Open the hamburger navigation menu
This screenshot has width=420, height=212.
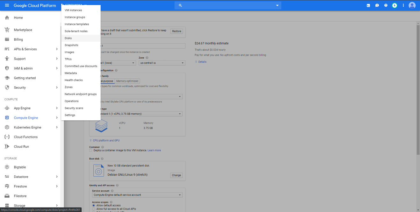pos(7,5)
